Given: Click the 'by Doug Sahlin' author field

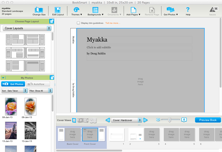Looking at the screenshot, I should 139,56.
